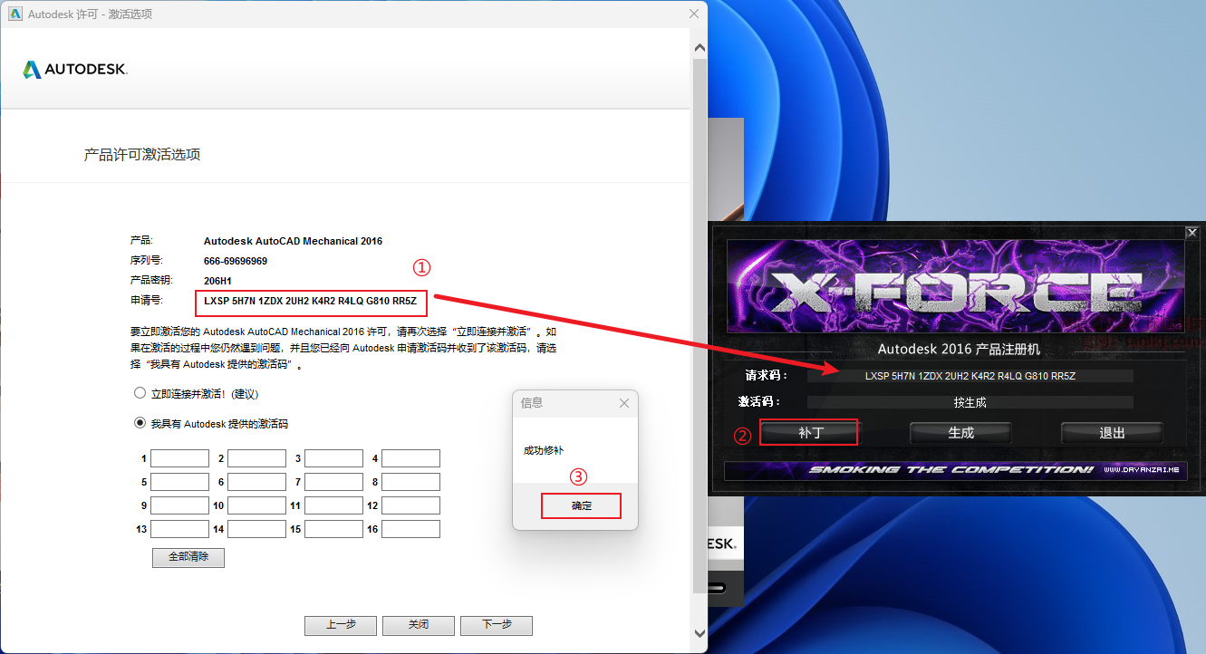Click the 请求码 field in X-Force
This screenshot has height=654, width=1206.
coord(970,376)
